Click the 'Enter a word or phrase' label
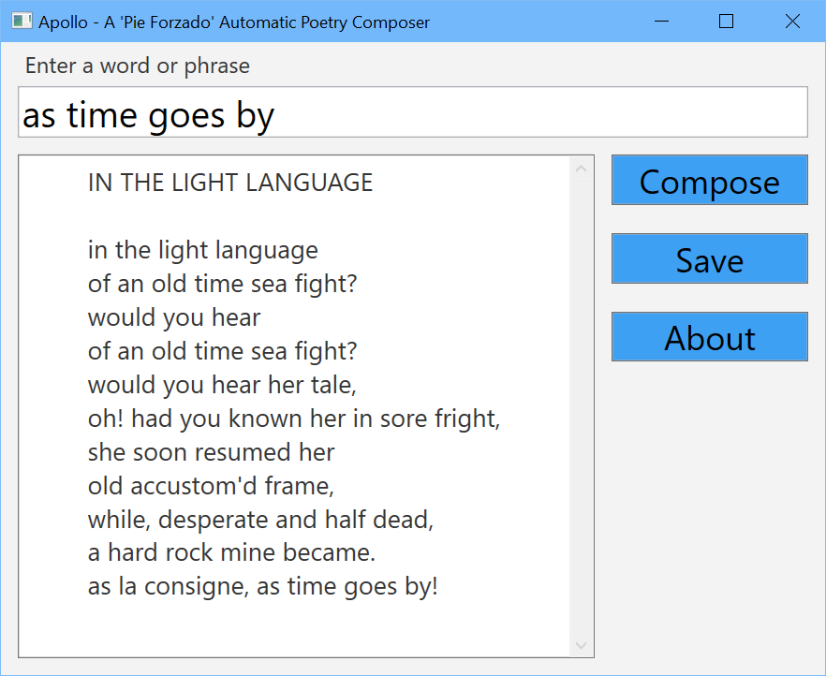This screenshot has width=826, height=676. [138, 66]
